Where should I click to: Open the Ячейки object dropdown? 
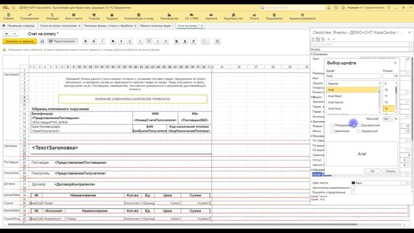coord(411,49)
